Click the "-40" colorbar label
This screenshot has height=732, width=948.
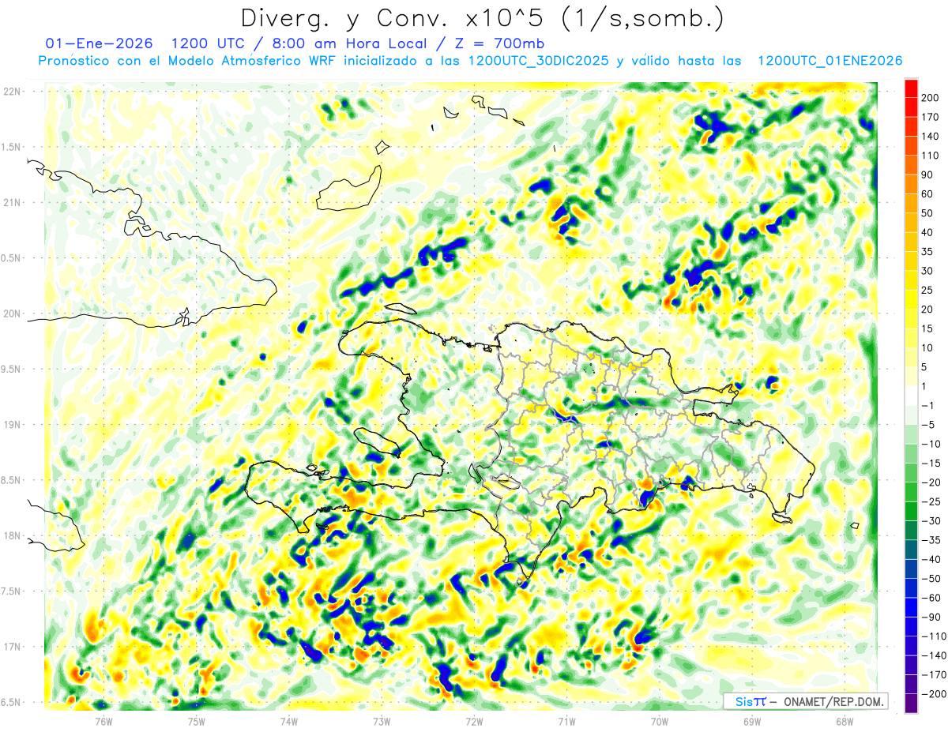(x=931, y=559)
